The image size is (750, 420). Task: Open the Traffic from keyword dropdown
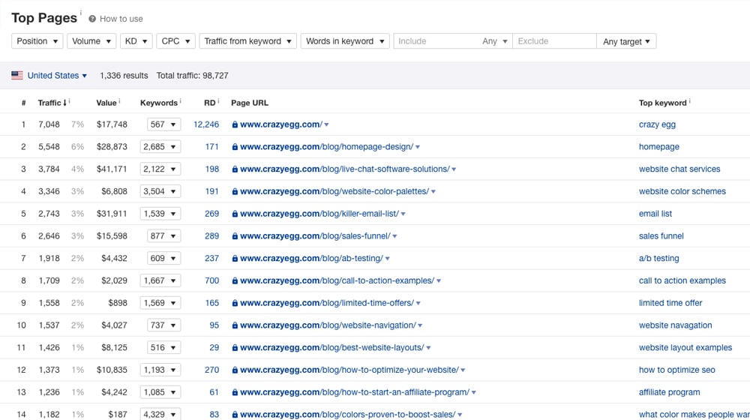[x=247, y=41]
